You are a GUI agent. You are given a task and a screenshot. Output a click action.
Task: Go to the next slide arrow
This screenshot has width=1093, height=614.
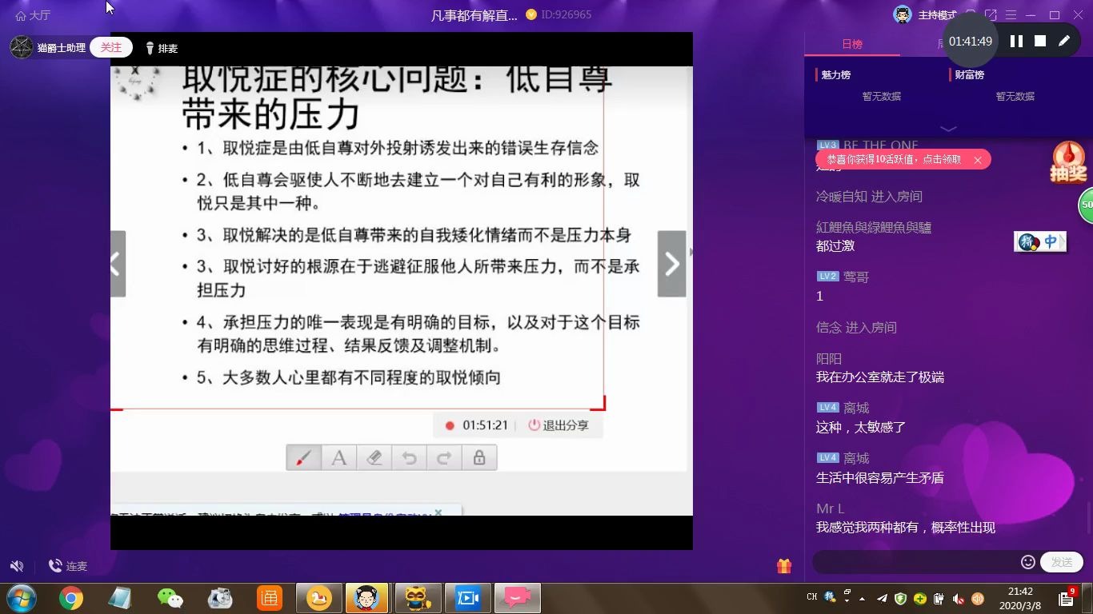click(x=672, y=264)
